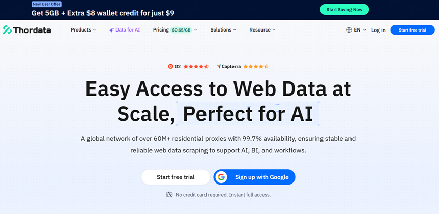This screenshot has height=214, width=439.
Task: Click the sparkle icon beside Data for AI
Action: click(x=111, y=30)
